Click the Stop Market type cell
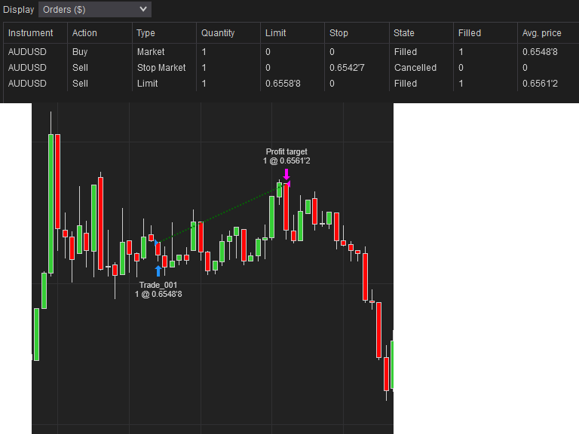This screenshot has width=579, height=434. pyautogui.click(x=161, y=68)
